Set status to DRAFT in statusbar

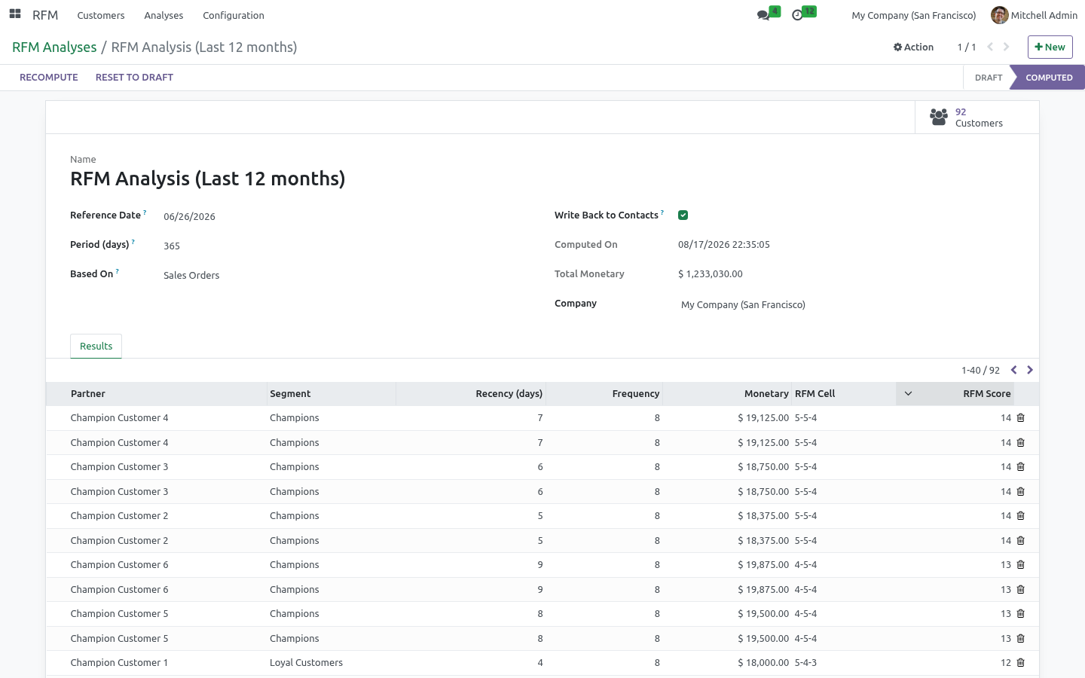(988, 78)
